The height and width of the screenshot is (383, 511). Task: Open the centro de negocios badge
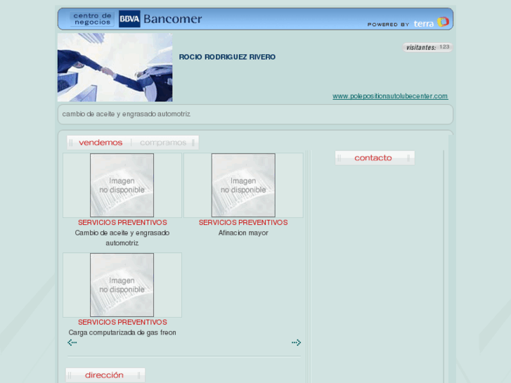[x=92, y=19]
